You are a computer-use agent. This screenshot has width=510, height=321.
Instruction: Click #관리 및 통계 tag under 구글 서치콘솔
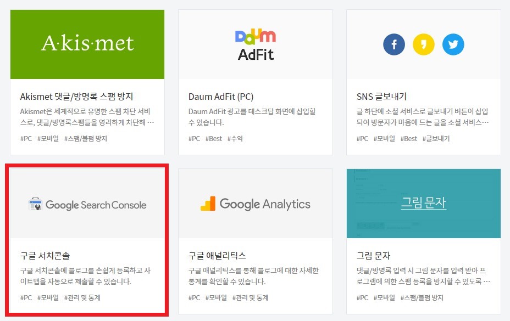click(82, 297)
